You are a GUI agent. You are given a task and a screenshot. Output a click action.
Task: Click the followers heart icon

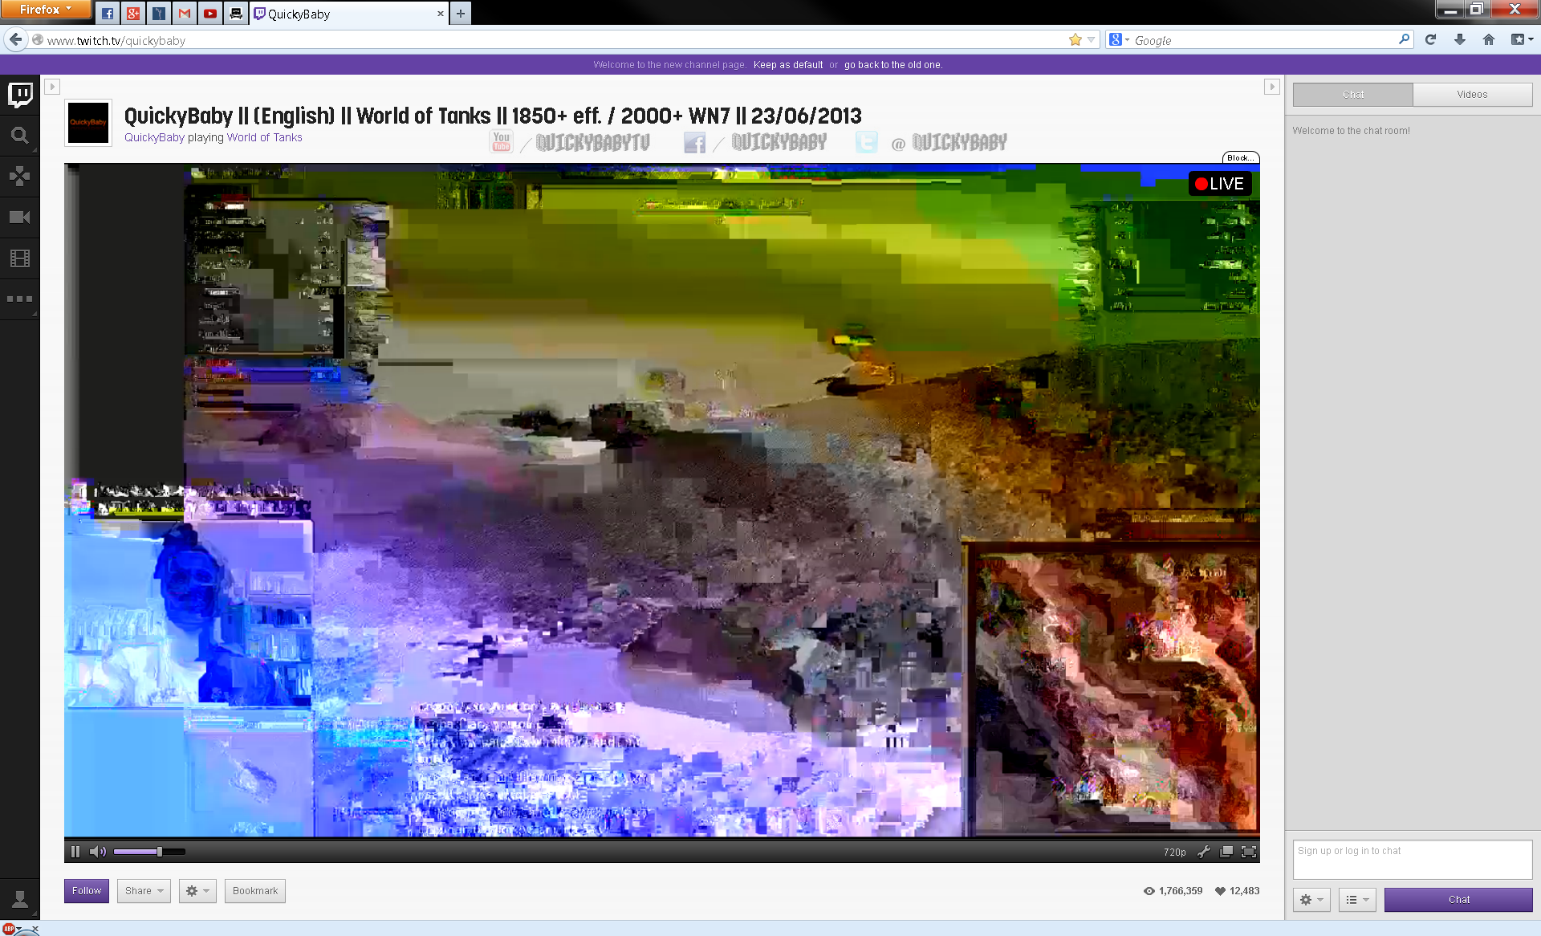1220,891
